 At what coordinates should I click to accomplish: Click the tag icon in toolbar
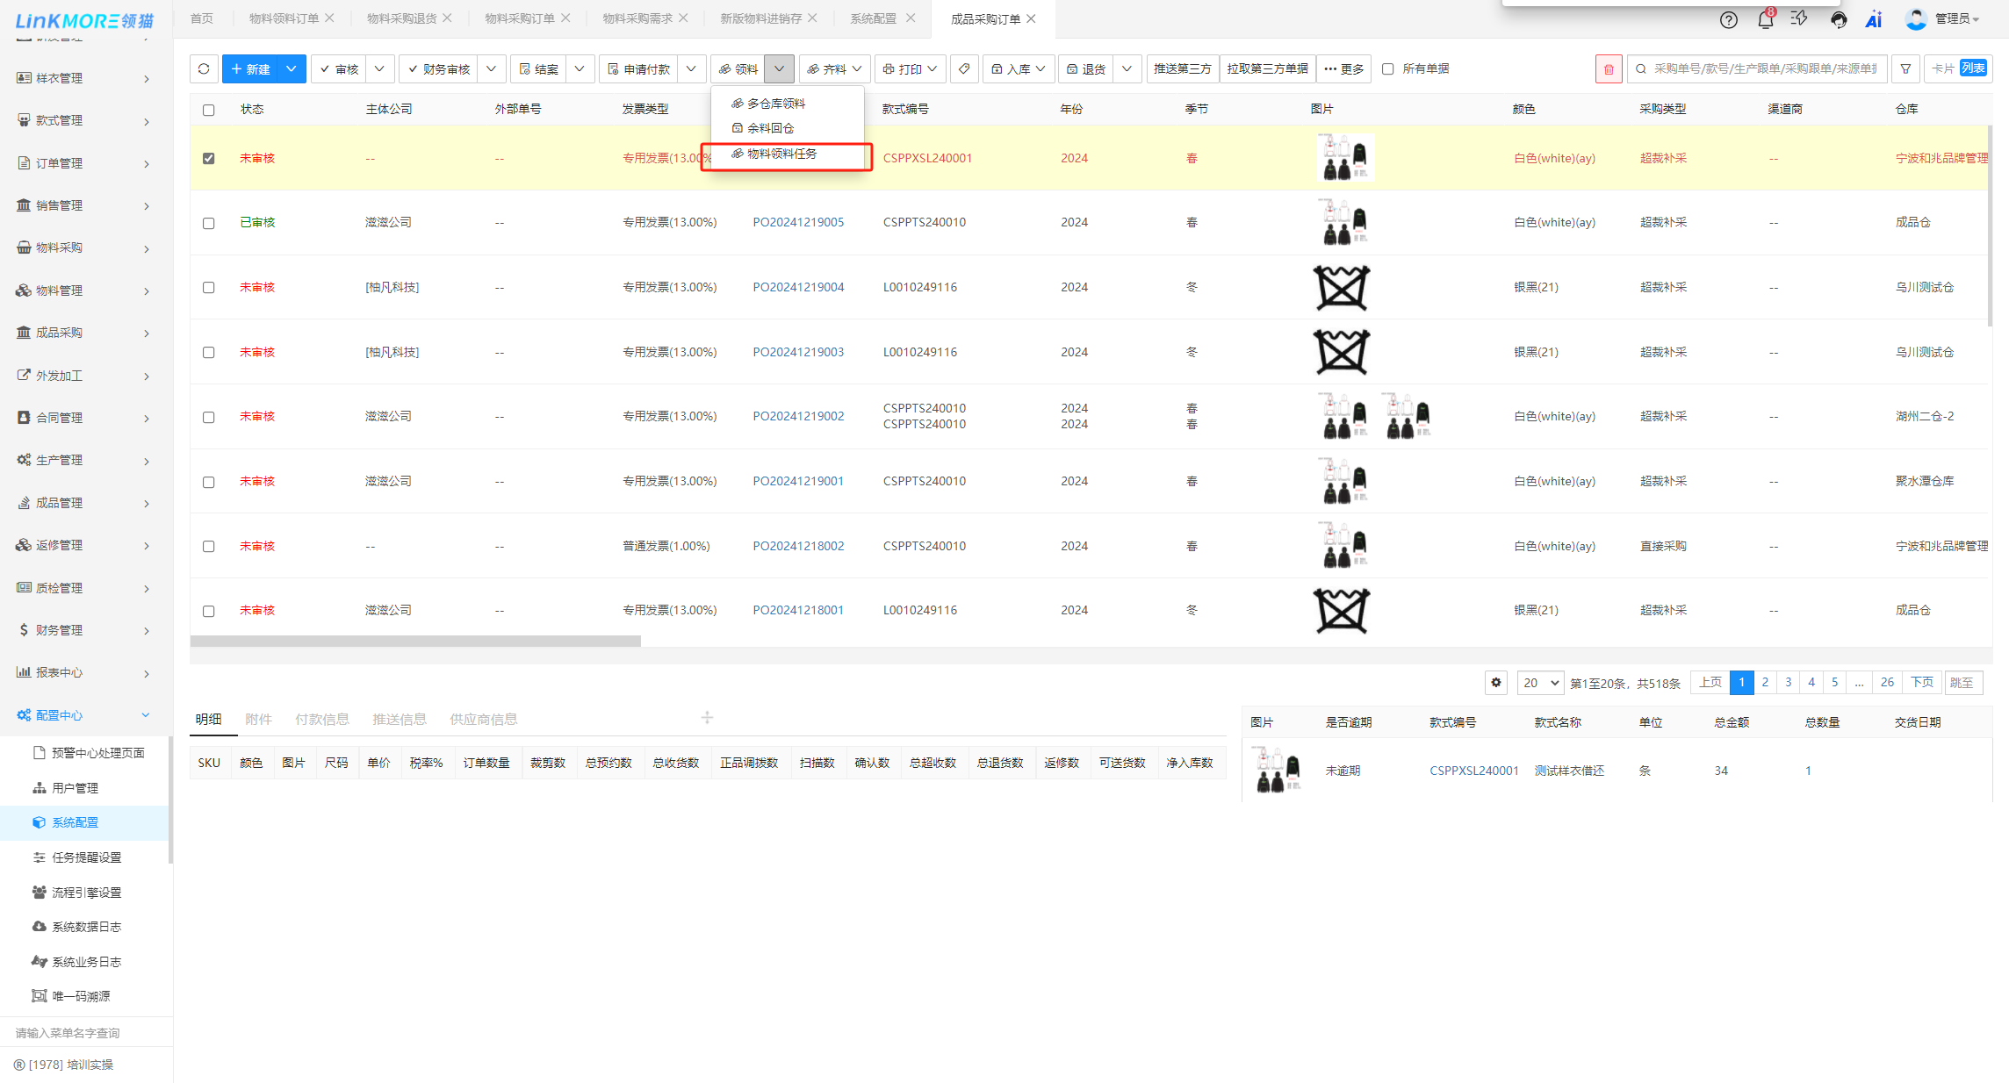[964, 68]
